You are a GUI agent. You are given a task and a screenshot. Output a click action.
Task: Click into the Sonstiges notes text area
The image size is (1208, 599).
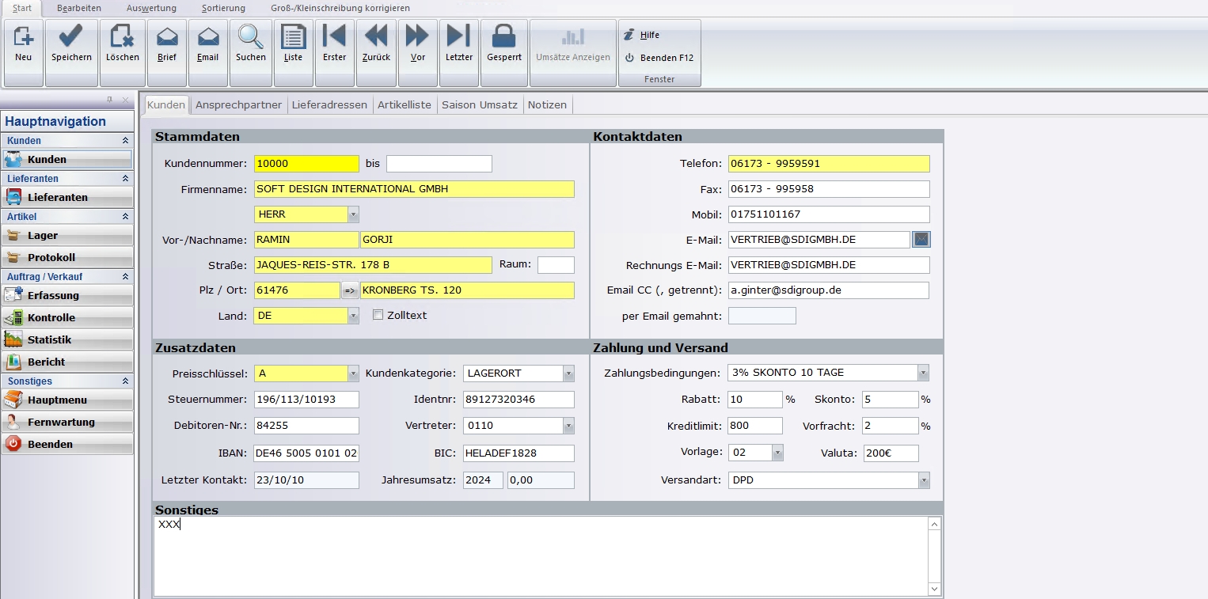538,555
